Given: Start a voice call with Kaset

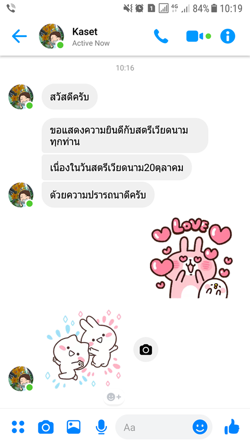Looking at the screenshot, I should click(x=161, y=36).
